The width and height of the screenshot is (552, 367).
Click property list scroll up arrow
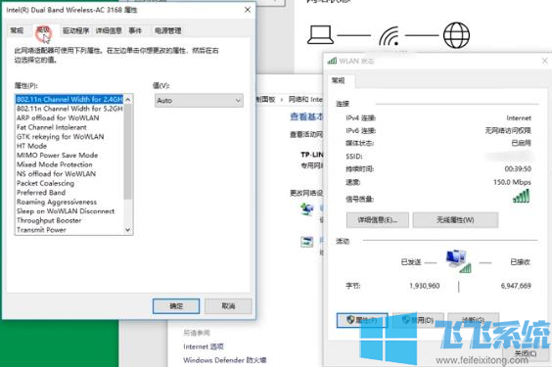128,100
